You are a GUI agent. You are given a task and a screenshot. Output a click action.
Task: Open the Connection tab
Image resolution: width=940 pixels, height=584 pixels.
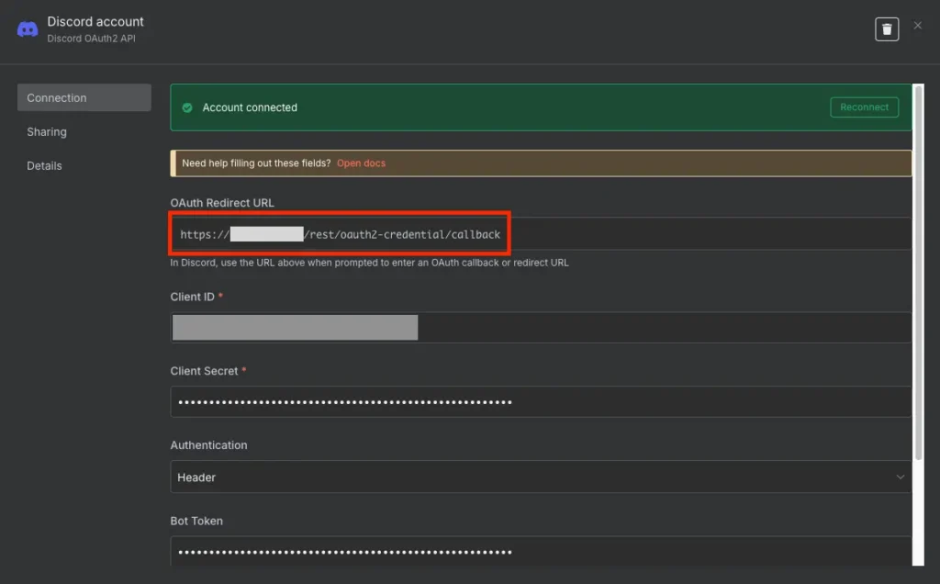tap(84, 97)
